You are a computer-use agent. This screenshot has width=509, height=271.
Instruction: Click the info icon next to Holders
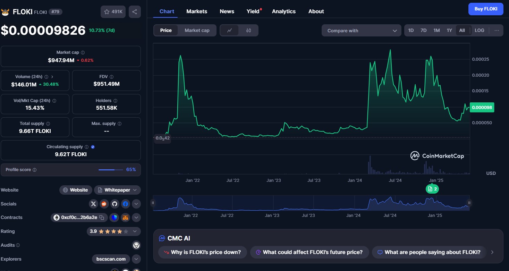click(115, 101)
